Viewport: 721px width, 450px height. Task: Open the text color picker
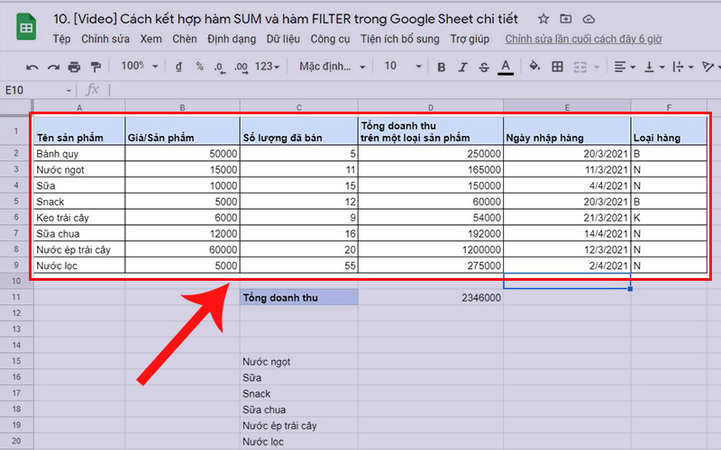coord(506,67)
